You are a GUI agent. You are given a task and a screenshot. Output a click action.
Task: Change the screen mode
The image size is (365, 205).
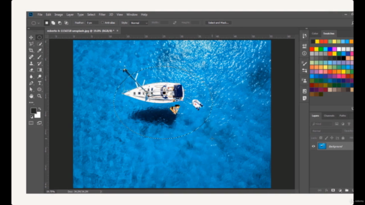coord(39,123)
